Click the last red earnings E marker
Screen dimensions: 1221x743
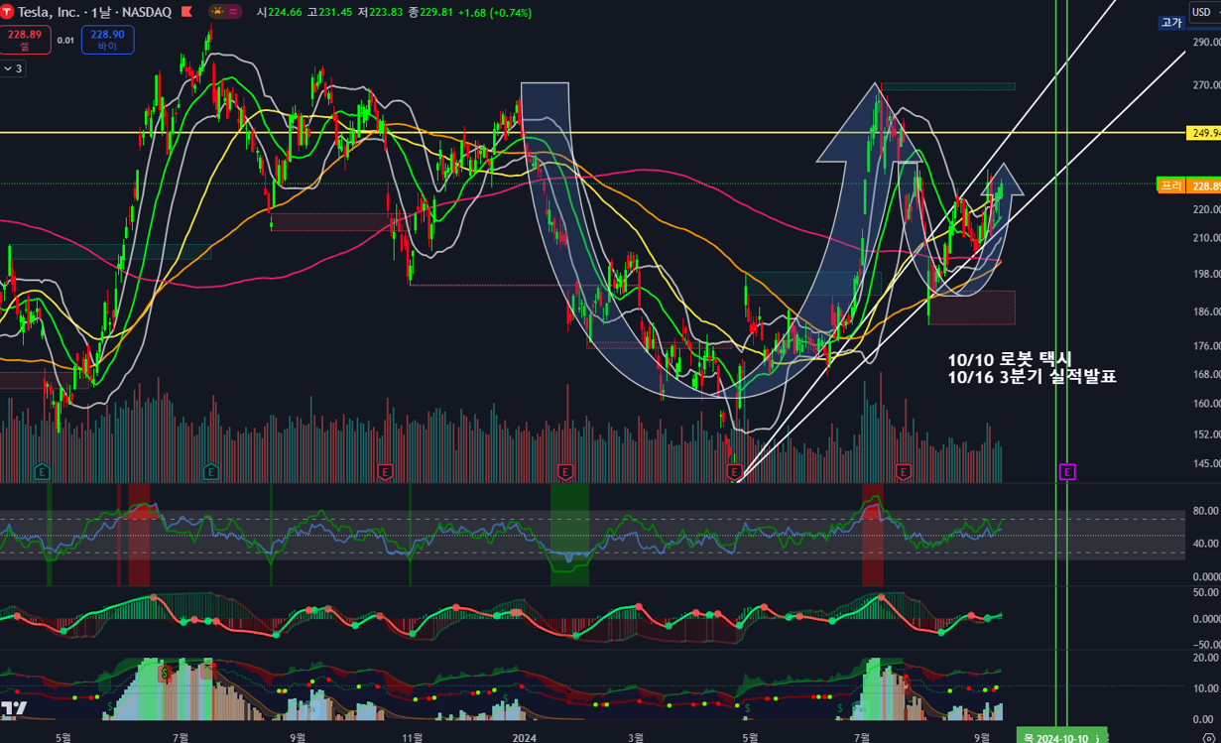tap(904, 472)
